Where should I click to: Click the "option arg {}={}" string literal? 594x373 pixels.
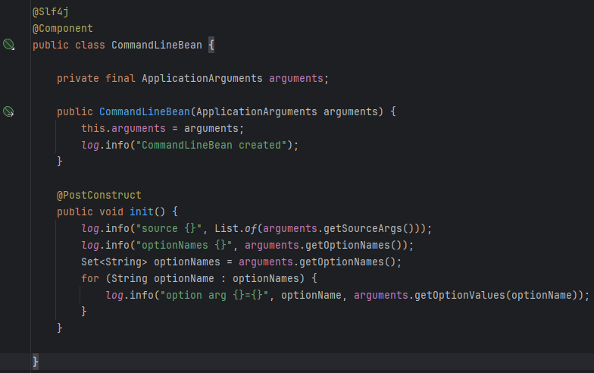pos(214,296)
